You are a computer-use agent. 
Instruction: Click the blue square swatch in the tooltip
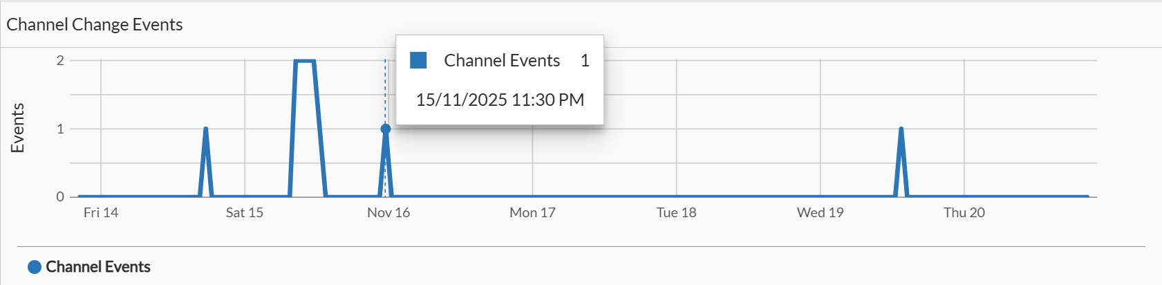418,60
